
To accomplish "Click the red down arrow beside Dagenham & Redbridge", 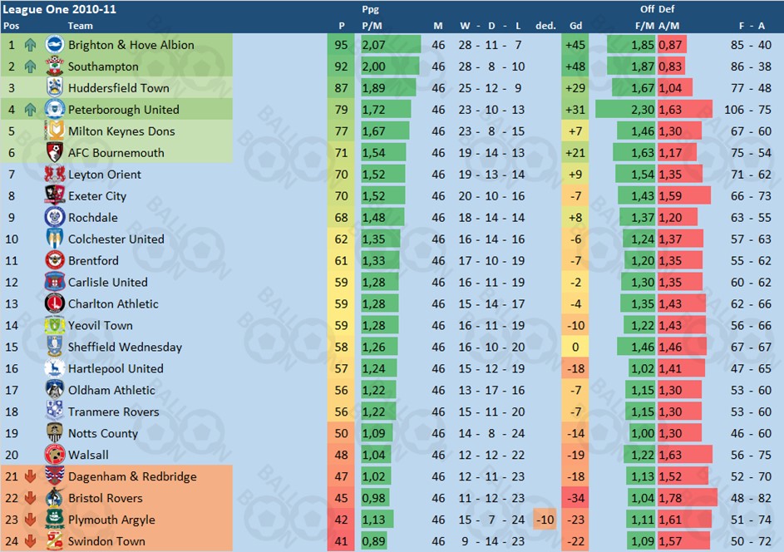I will 31,477.
